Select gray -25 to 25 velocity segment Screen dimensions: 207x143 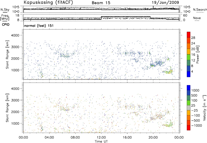click(x=189, y=108)
